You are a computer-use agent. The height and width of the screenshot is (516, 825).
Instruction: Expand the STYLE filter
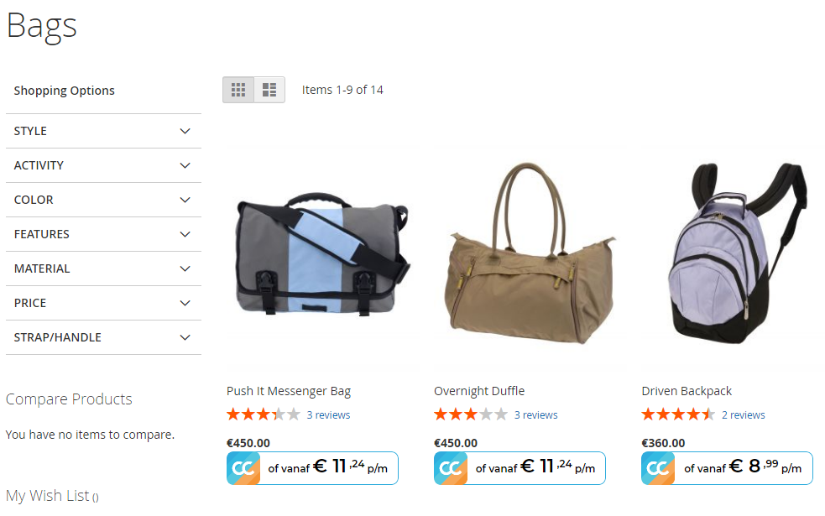click(x=104, y=131)
